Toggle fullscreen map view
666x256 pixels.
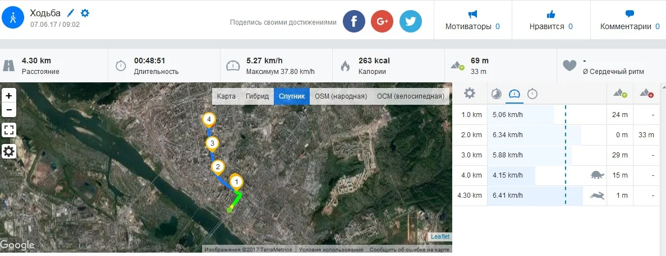click(9, 131)
